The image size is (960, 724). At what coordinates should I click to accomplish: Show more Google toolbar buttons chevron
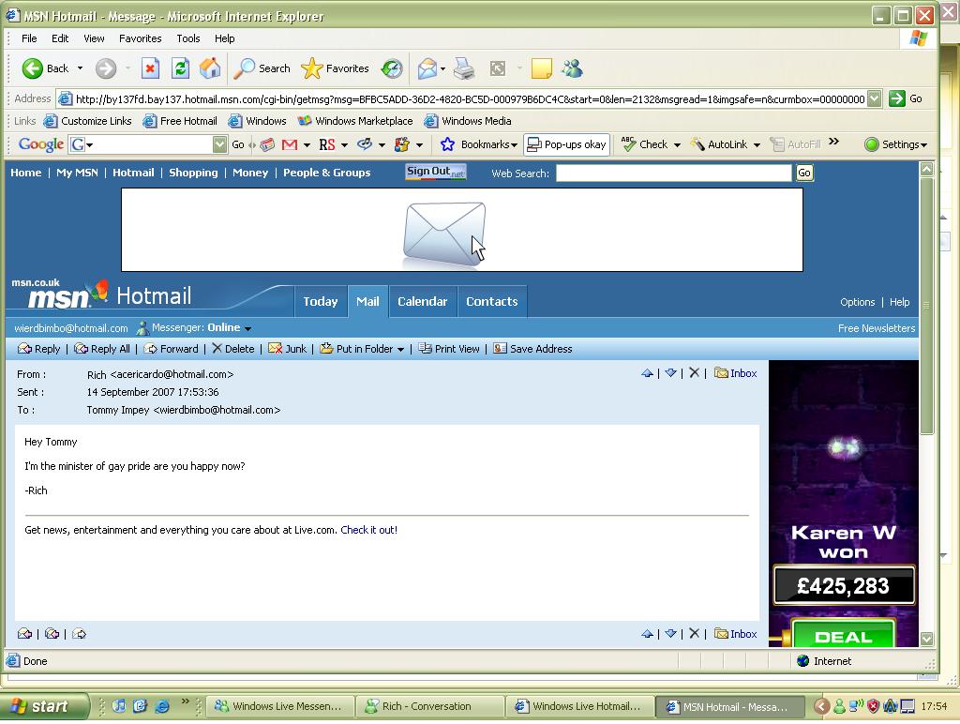tap(833, 142)
